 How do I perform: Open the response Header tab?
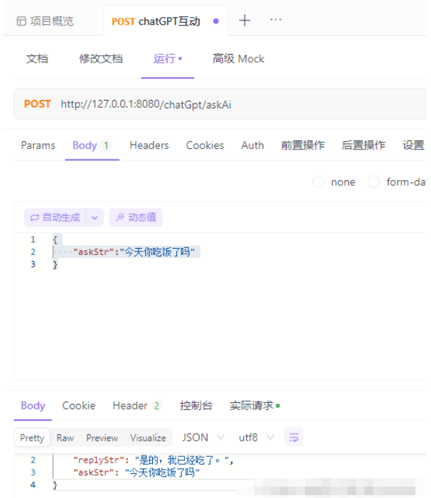(137, 406)
